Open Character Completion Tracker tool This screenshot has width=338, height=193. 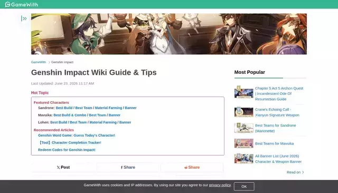pyautogui.click(x=70, y=143)
